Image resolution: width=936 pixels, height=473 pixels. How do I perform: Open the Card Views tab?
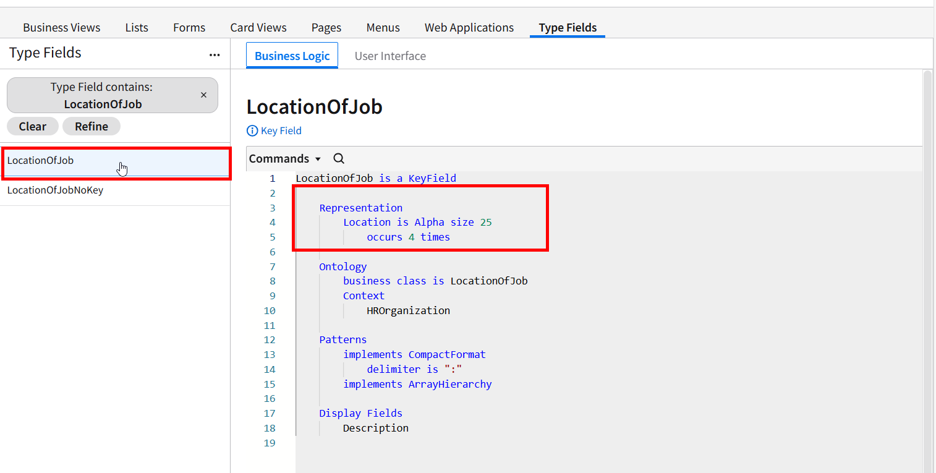tap(258, 28)
